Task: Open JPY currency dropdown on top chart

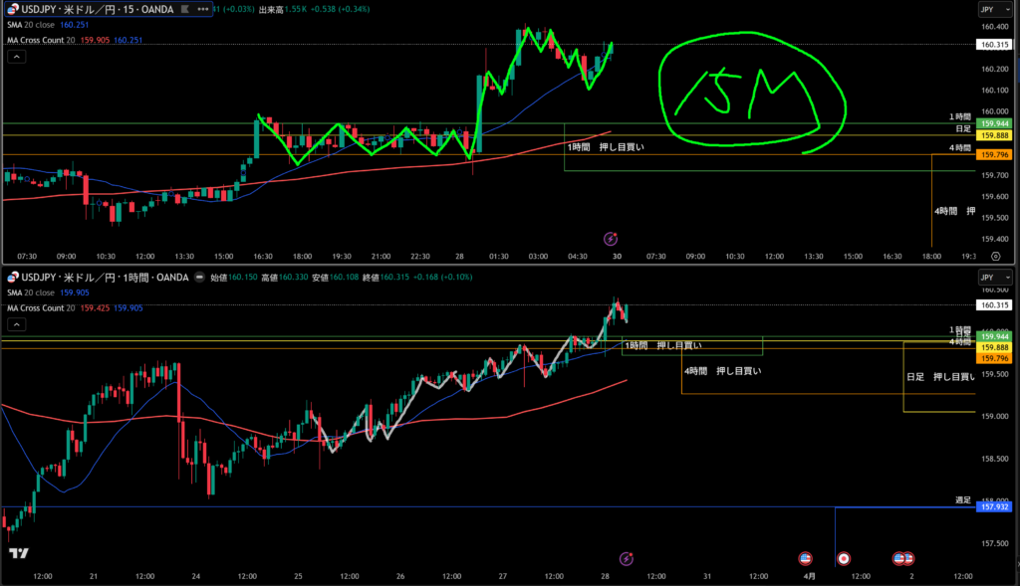Action: pos(993,10)
